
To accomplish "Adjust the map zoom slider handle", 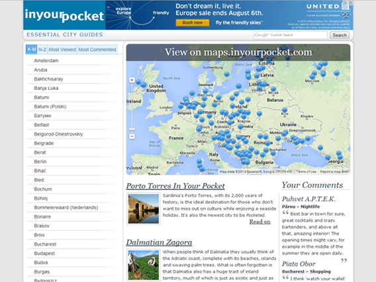I will point(132,129).
